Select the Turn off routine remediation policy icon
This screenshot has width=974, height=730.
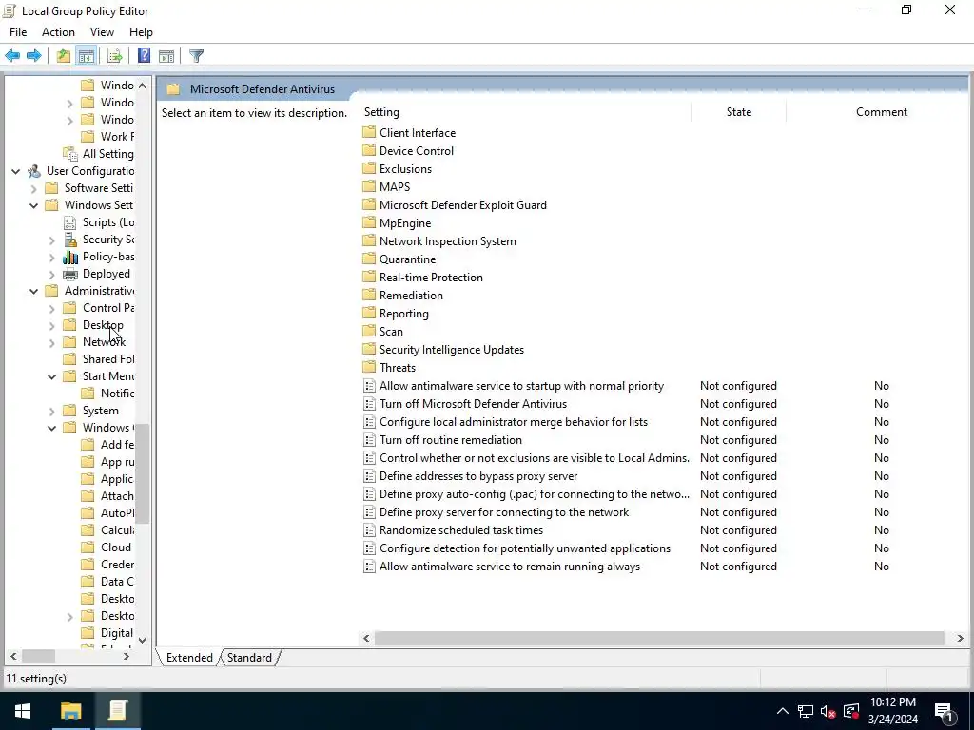coord(369,440)
